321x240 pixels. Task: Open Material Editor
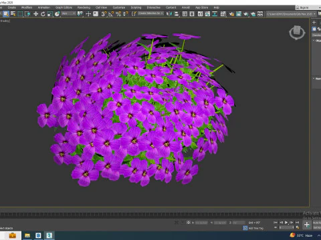[223, 14]
